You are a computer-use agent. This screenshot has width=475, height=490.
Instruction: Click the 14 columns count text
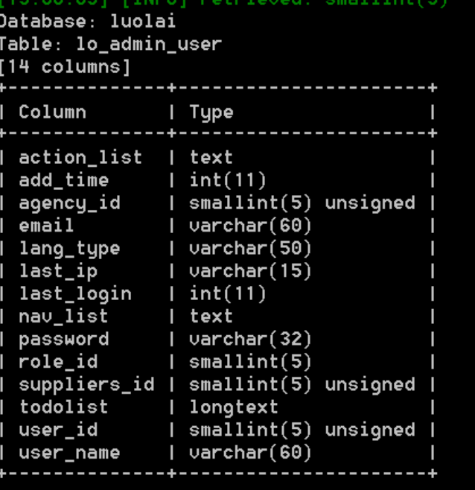tap(64, 67)
